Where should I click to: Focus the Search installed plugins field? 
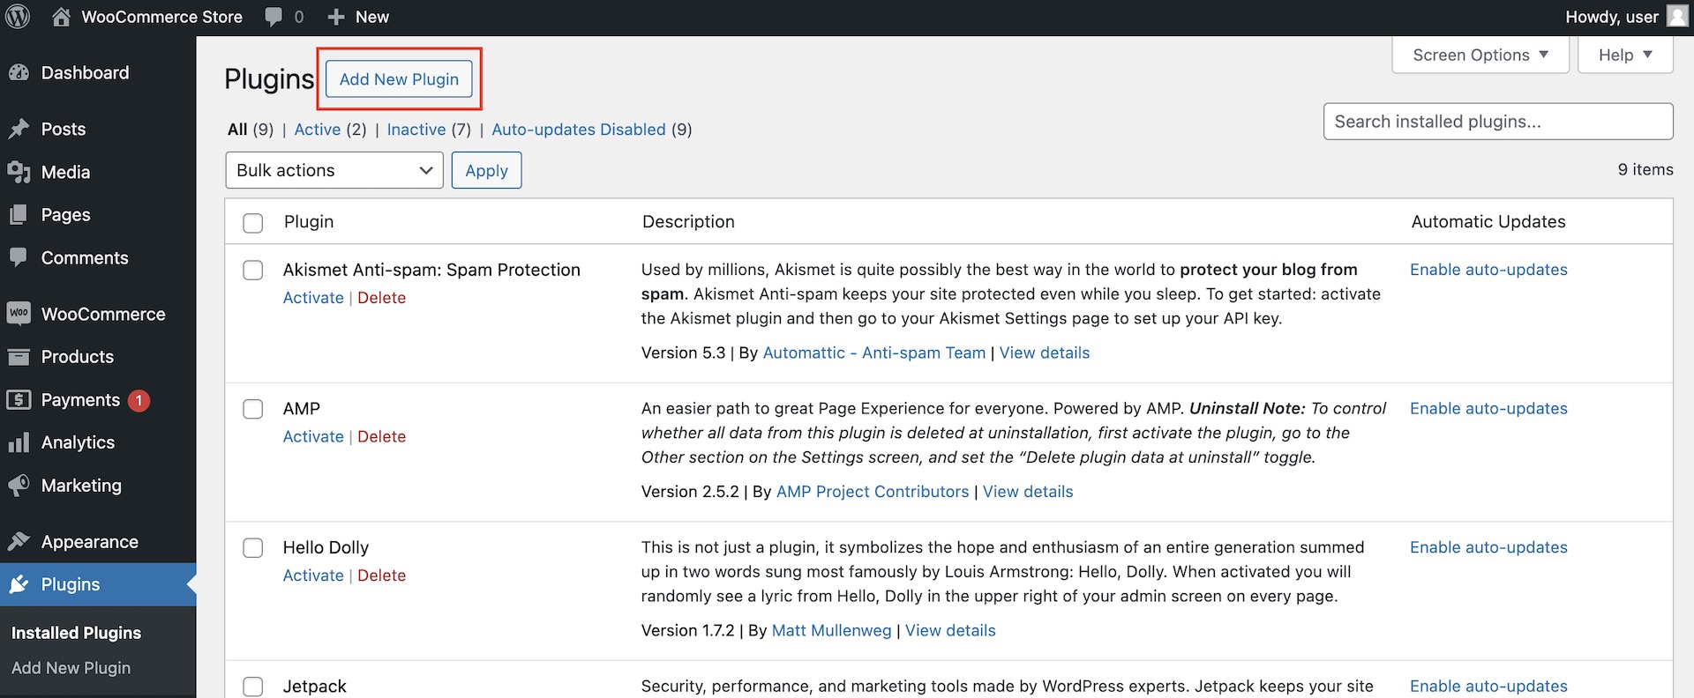point(1498,122)
